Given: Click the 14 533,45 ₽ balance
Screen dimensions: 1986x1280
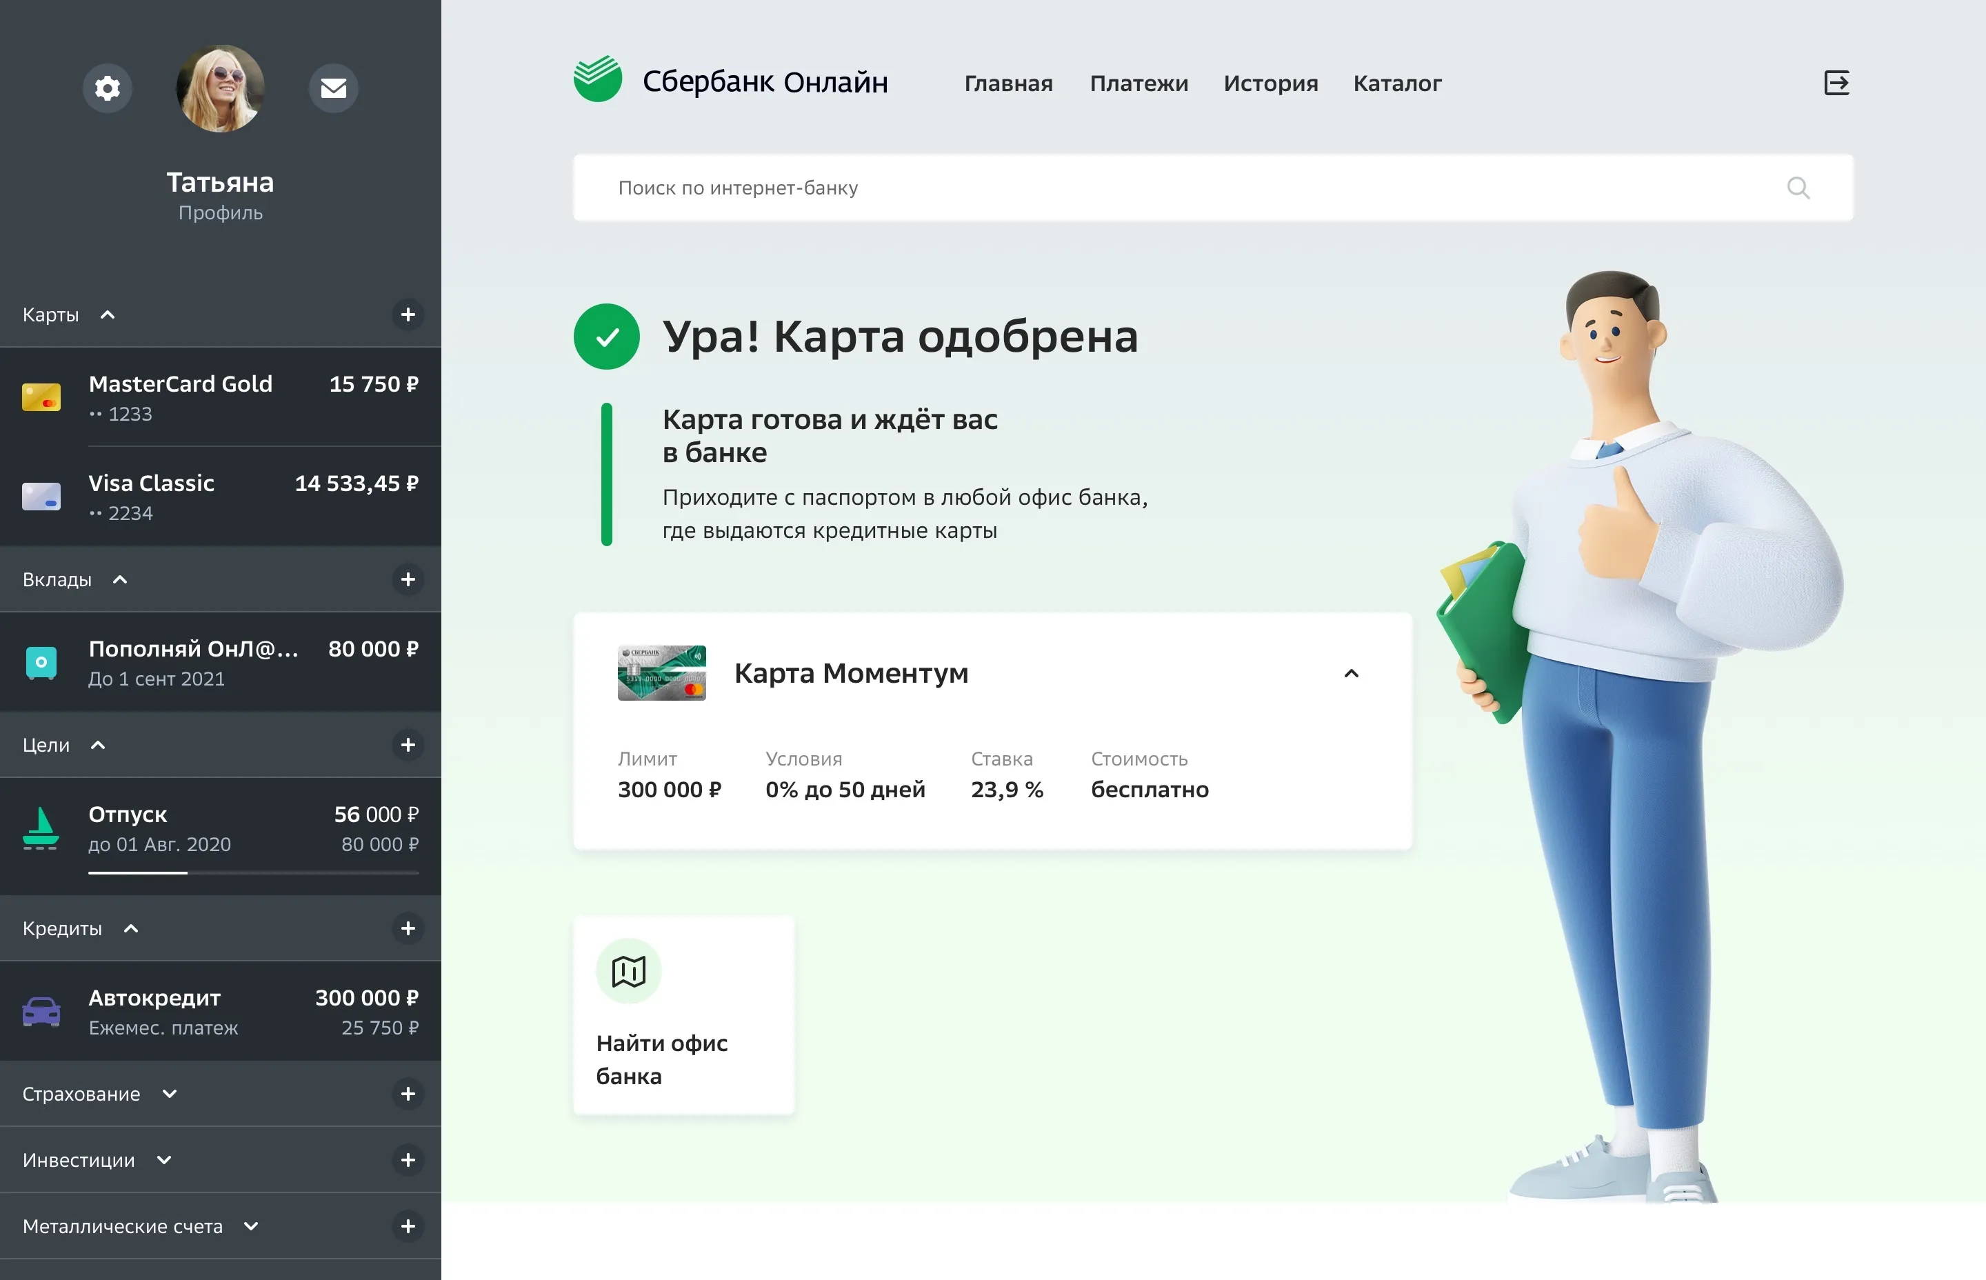Looking at the screenshot, I should 357,483.
